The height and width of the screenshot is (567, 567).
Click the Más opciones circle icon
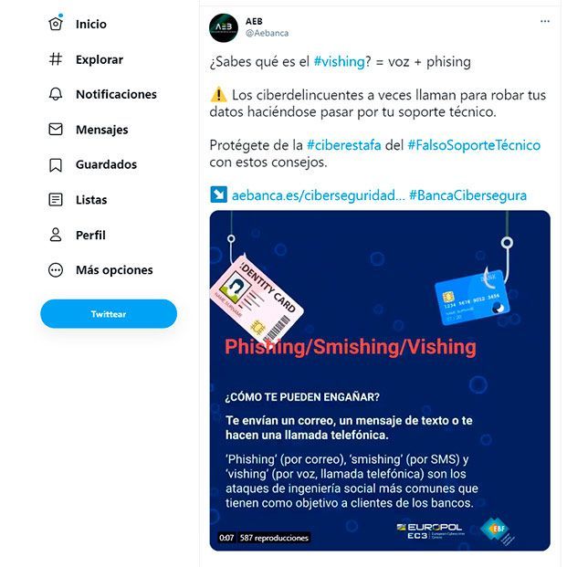tap(56, 269)
